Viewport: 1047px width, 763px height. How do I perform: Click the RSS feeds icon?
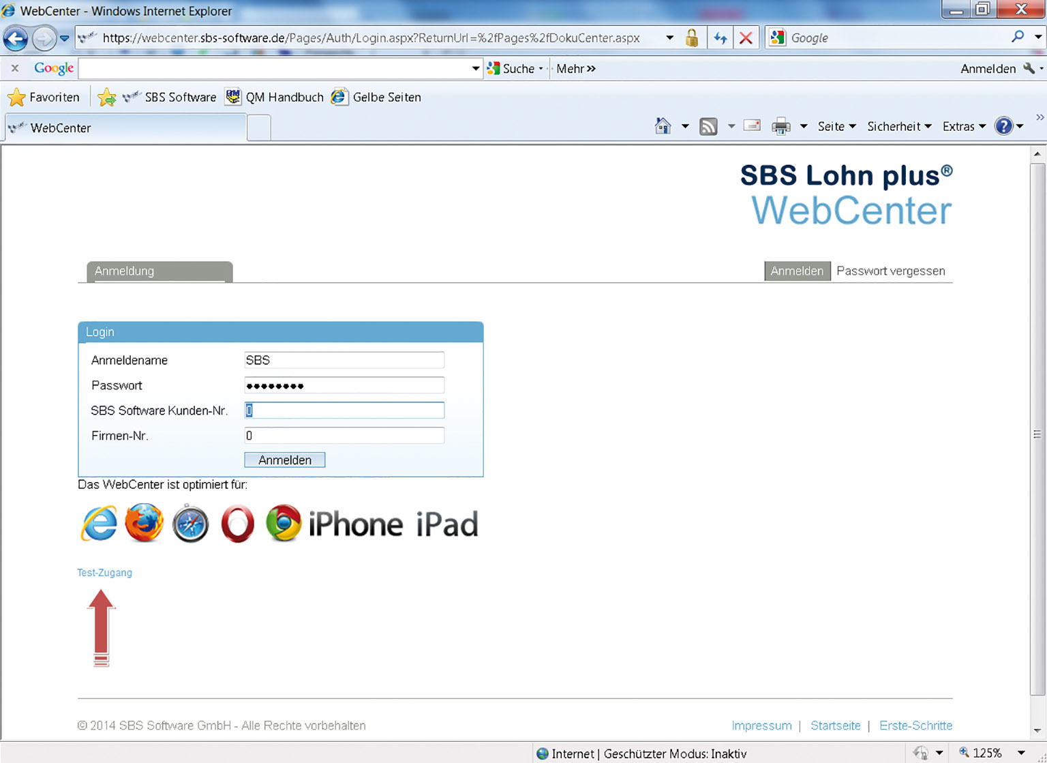tap(708, 127)
